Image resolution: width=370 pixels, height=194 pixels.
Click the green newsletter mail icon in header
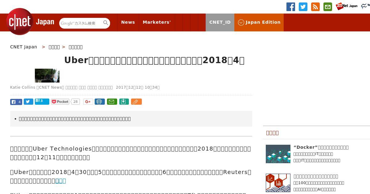[328, 7]
